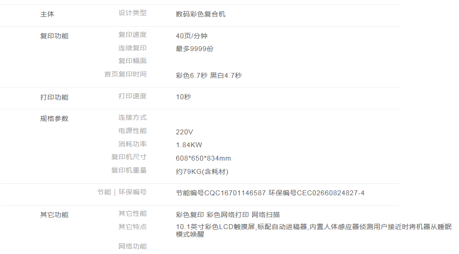459x254 pixels.
Task: Select the 608*650*834mm dimensions value
Action: tap(203, 158)
